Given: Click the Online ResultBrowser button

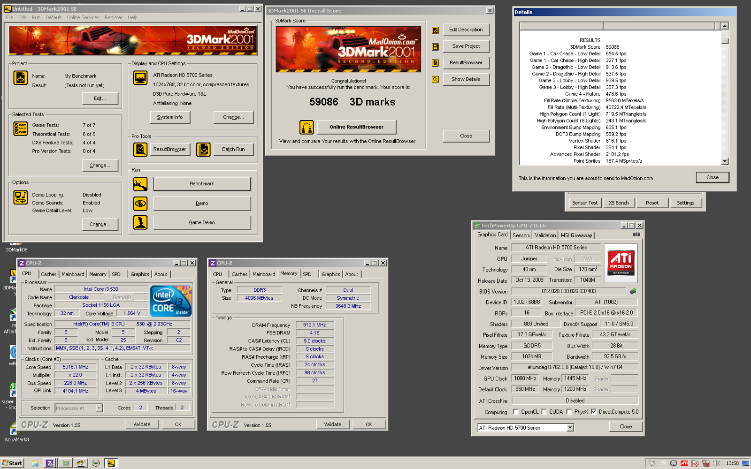Looking at the screenshot, I should click(356, 127).
